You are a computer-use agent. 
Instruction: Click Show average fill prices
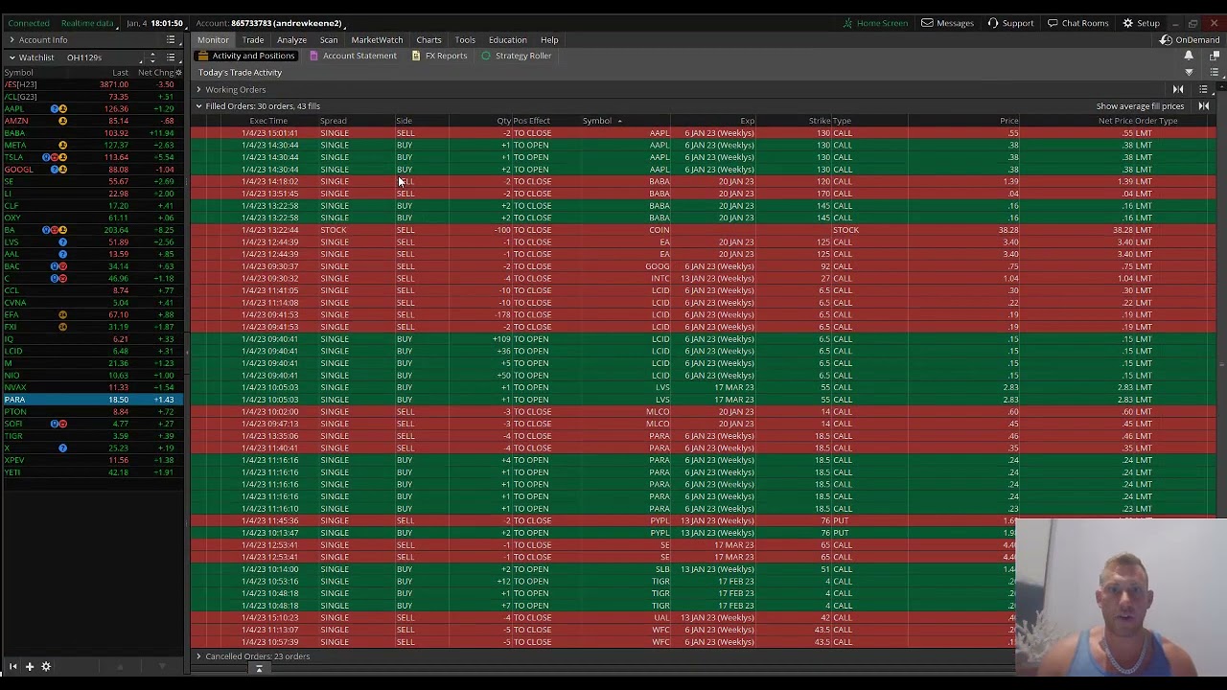click(1140, 106)
